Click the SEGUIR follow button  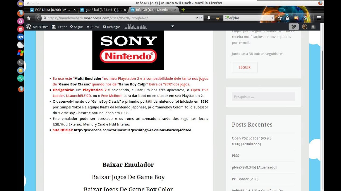pos(245,67)
